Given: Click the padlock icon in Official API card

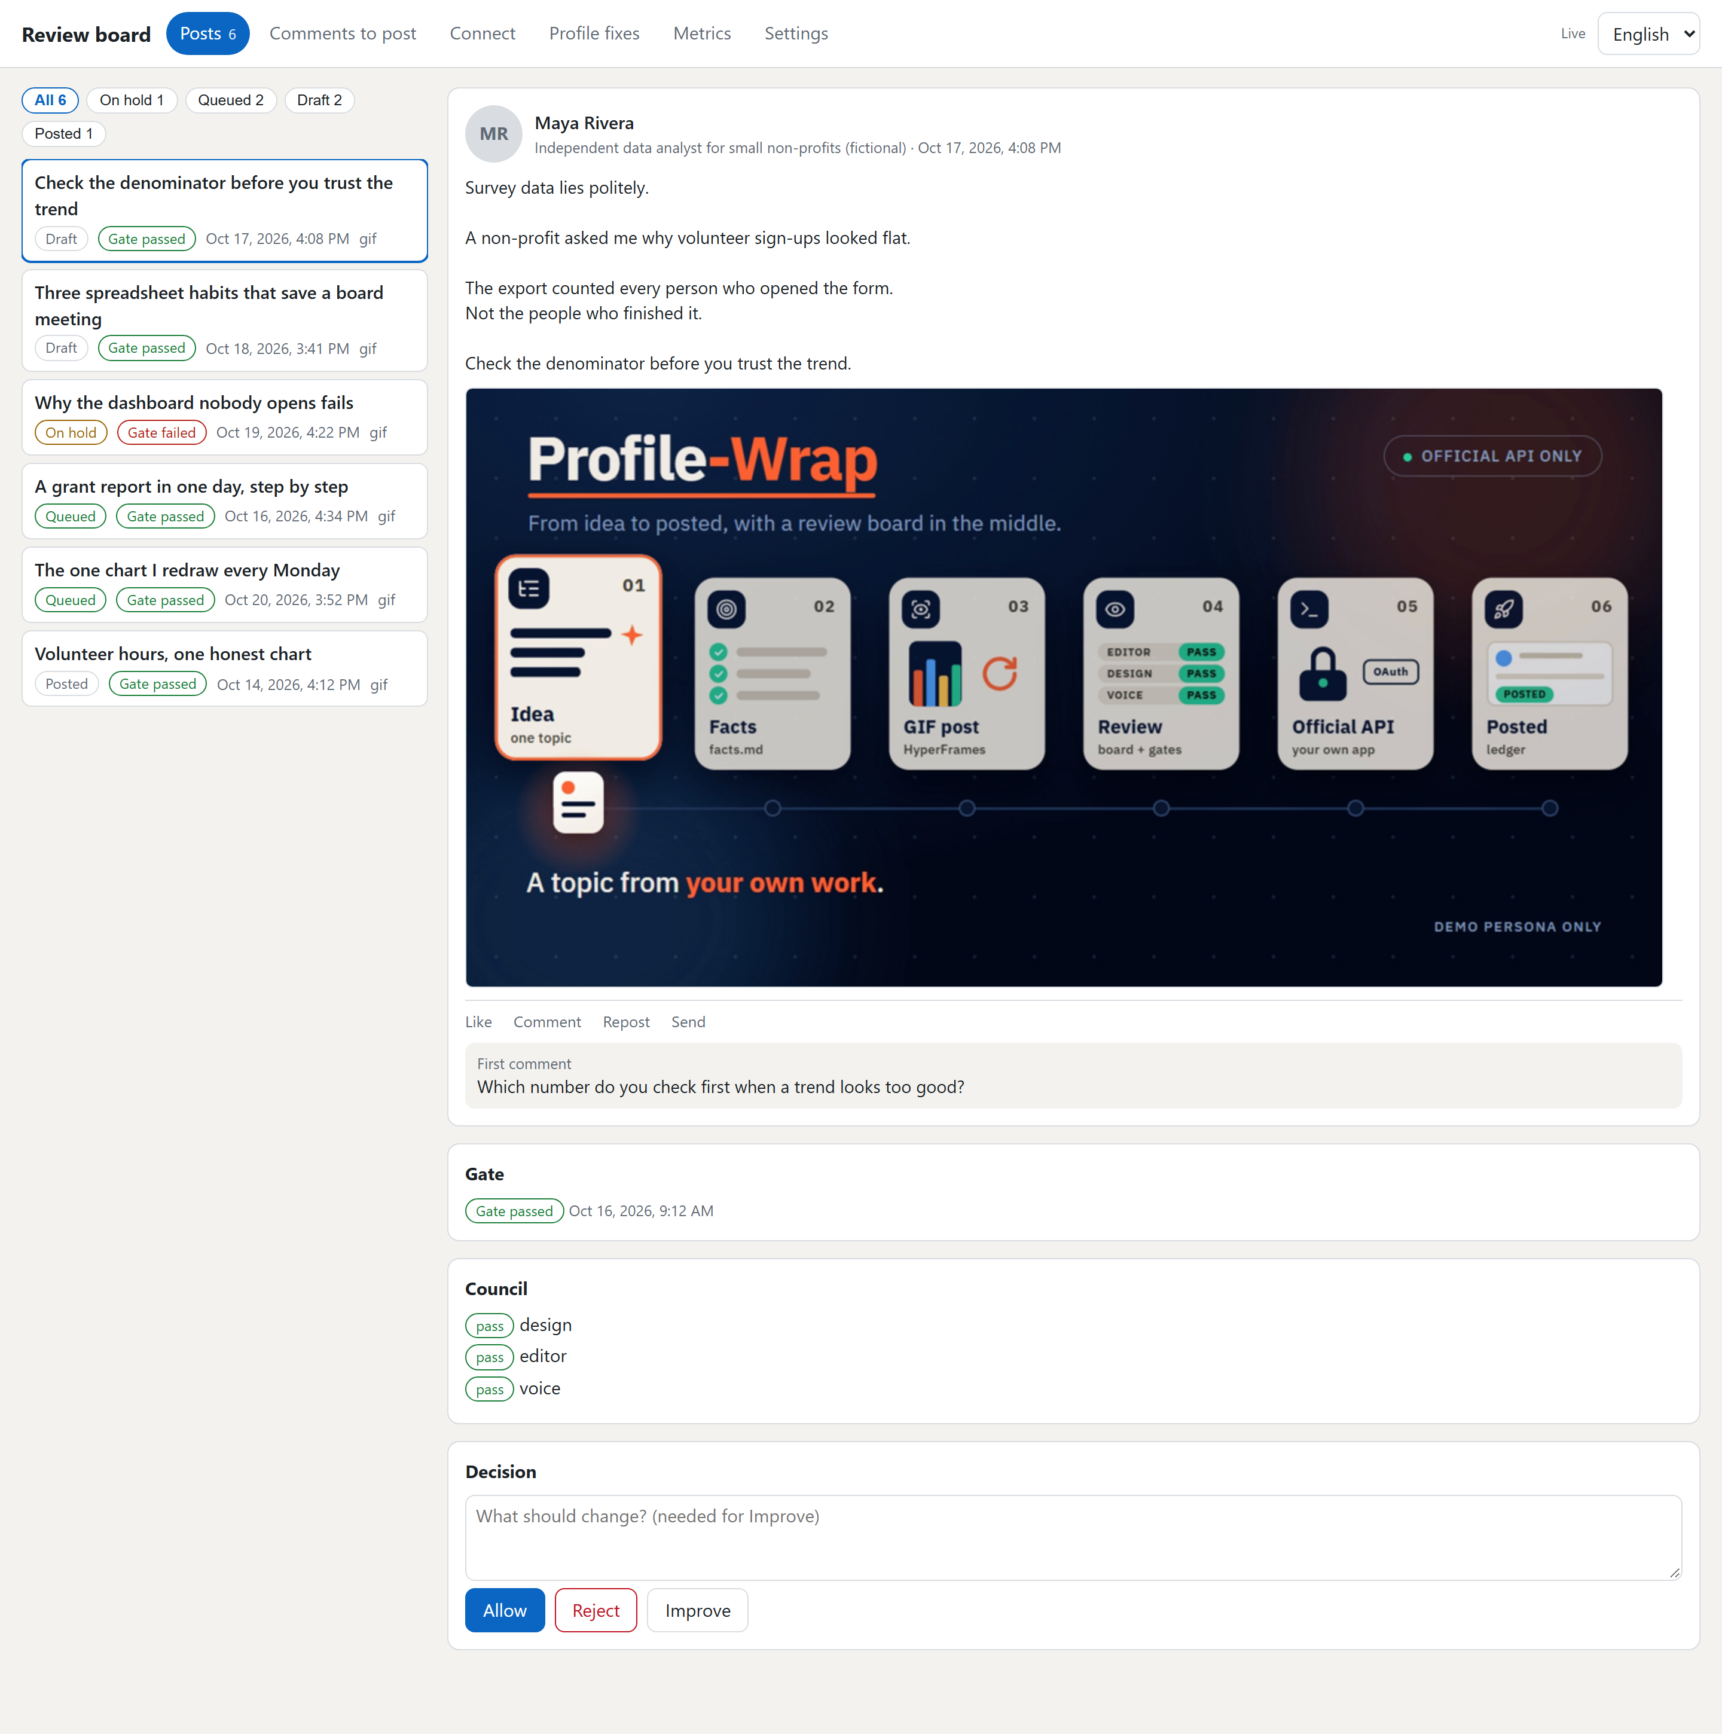Looking at the screenshot, I should coord(1323,673).
